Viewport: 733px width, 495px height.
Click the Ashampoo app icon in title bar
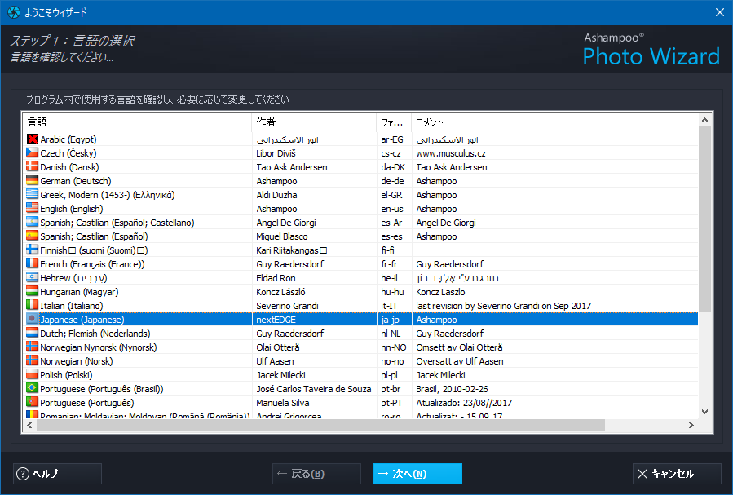pyautogui.click(x=14, y=12)
